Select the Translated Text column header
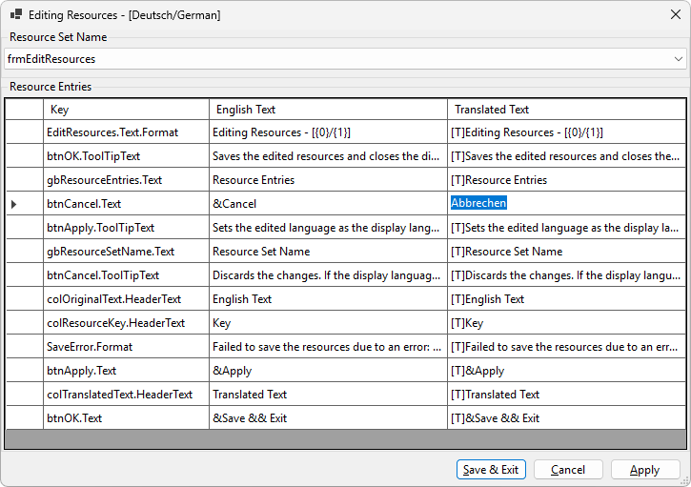This screenshot has width=691, height=487. (x=567, y=110)
